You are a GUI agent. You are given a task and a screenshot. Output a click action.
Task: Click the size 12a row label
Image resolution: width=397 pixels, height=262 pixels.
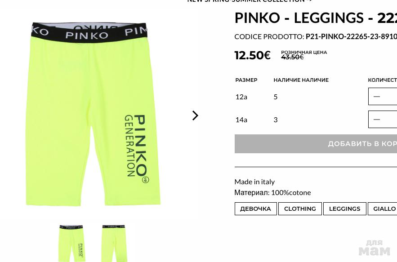point(241,97)
